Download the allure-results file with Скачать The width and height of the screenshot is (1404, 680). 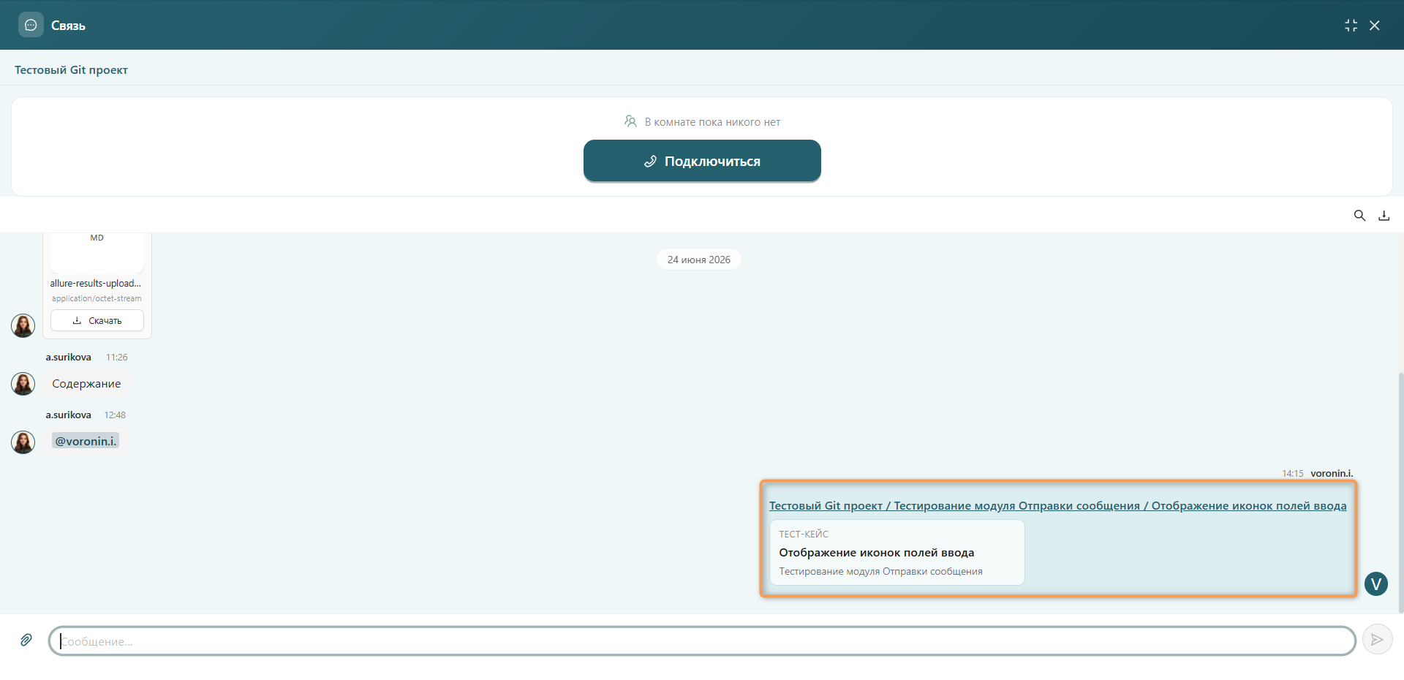(x=97, y=320)
